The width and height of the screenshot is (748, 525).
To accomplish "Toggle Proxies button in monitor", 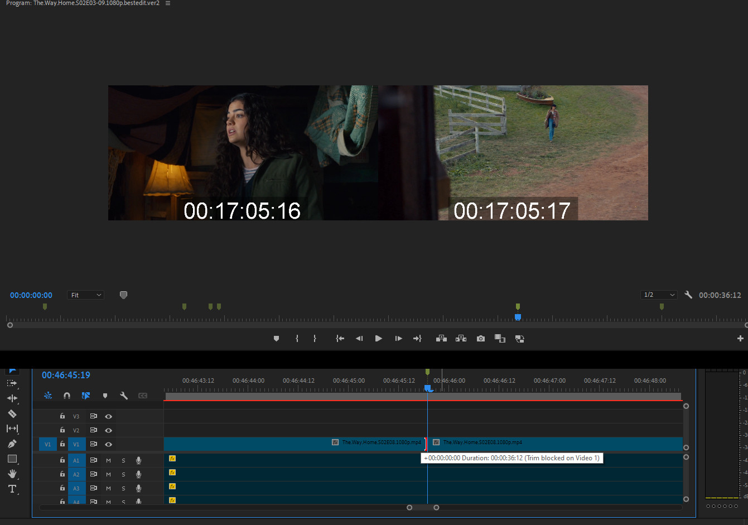I will 519,339.
